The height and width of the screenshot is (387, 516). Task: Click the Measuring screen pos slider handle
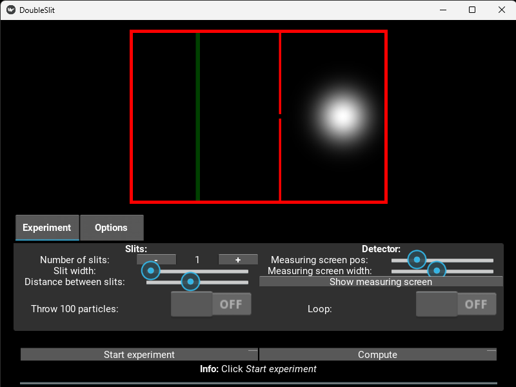[x=417, y=260]
